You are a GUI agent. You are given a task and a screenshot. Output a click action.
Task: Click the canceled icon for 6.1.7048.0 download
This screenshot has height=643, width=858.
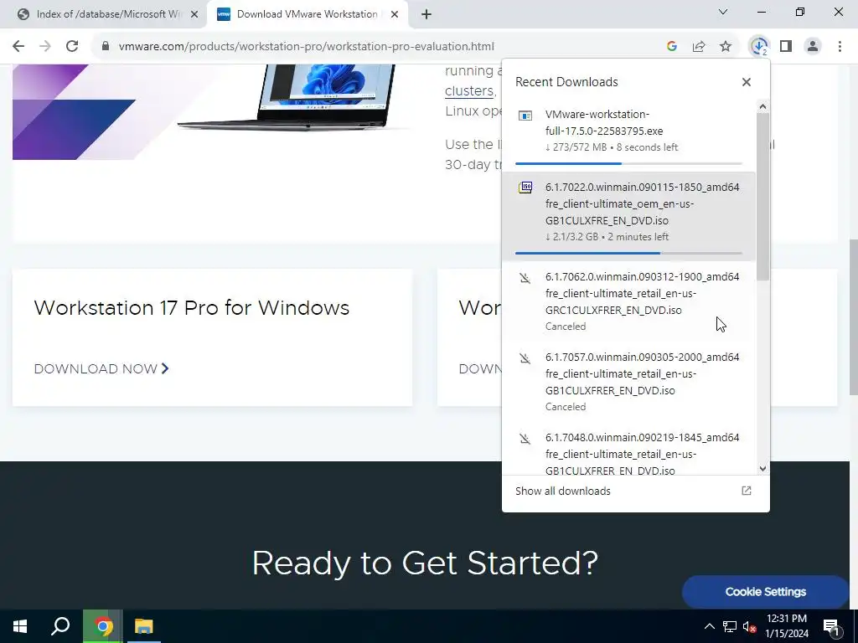coord(525,439)
